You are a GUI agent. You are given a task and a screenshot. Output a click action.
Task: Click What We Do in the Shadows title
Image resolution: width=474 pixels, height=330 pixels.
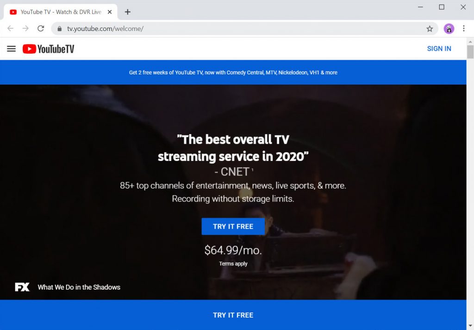pyautogui.click(x=79, y=287)
